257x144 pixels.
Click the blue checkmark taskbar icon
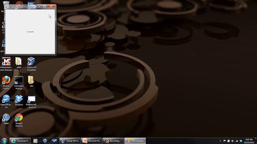[54, 141]
